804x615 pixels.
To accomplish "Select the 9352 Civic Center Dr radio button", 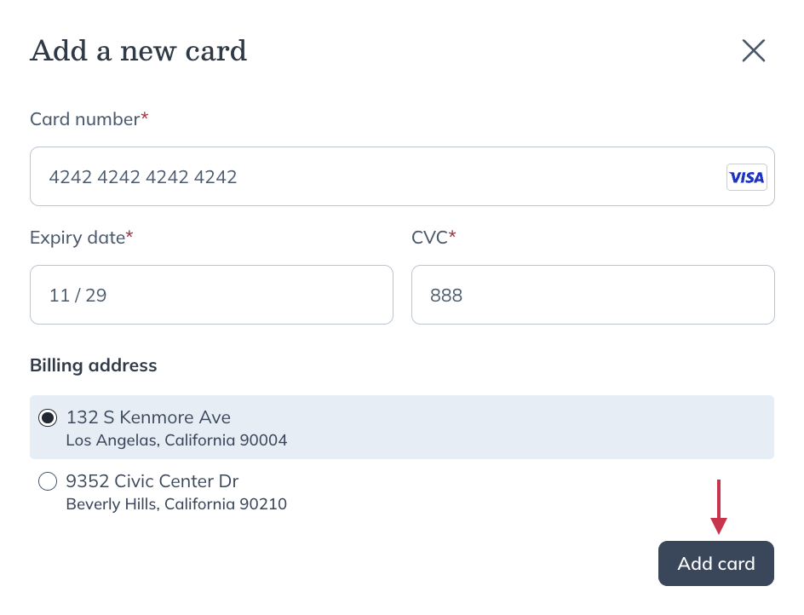I will (48, 481).
